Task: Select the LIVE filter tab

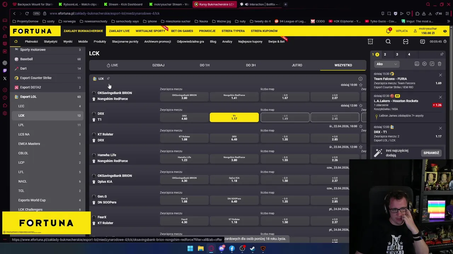Action: 112,65
